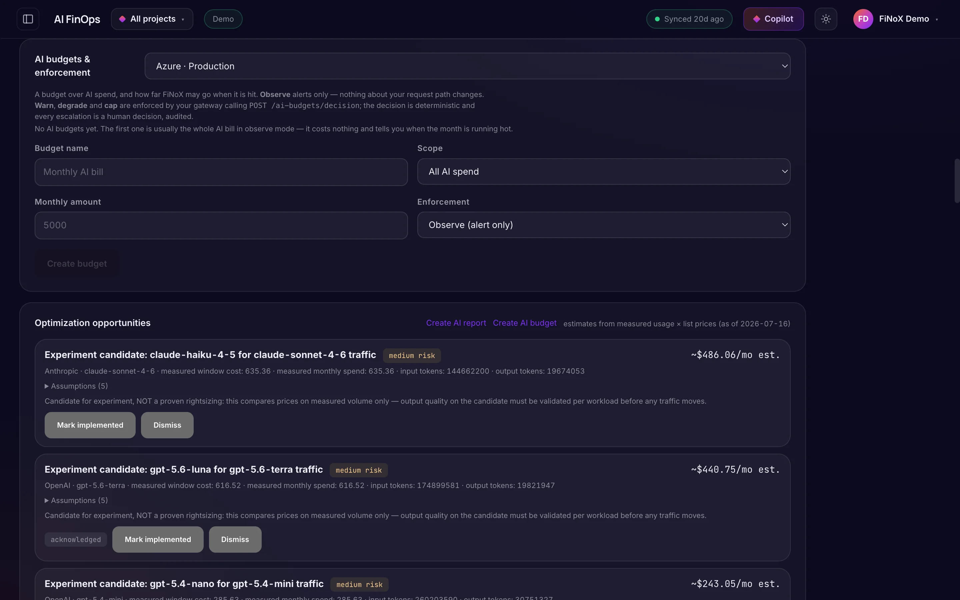Expand Assumptions (5) for claude-haiku-4-5 candidate
Image resolution: width=960 pixels, height=600 pixels.
[x=76, y=386]
